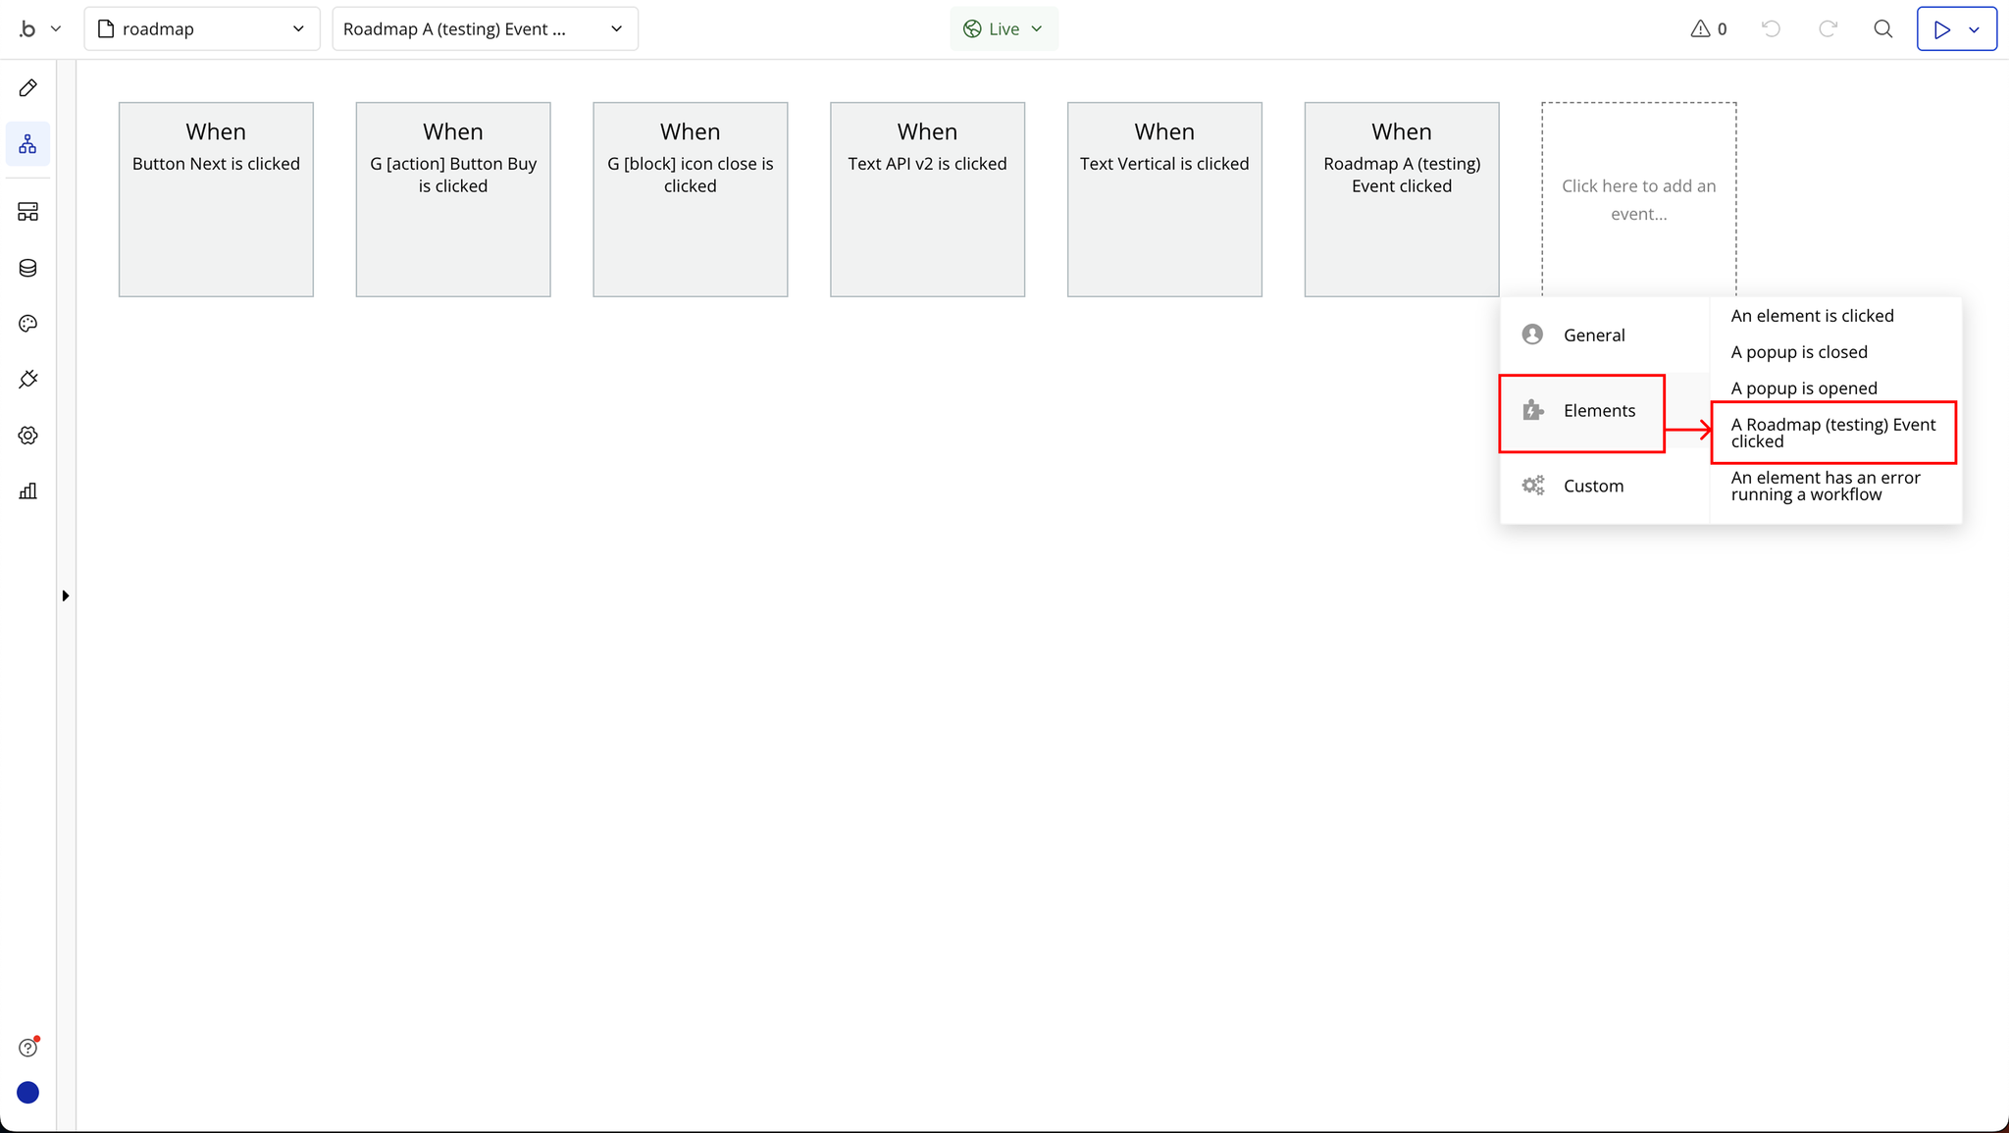This screenshot has height=1133, width=2009.
Task: Open the Settings gear icon in sidebar
Action: click(28, 435)
